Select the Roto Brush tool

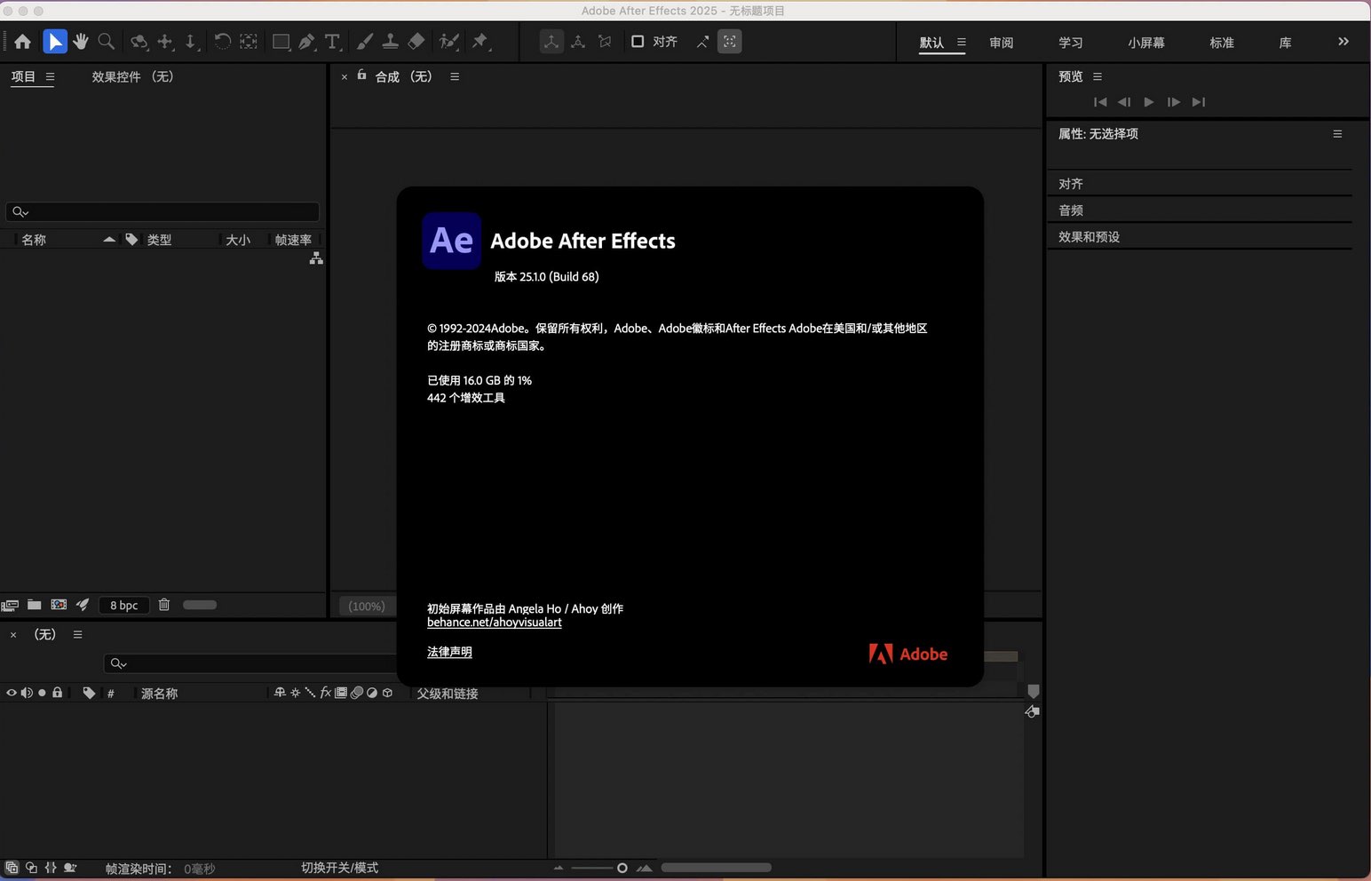tap(449, 42)
